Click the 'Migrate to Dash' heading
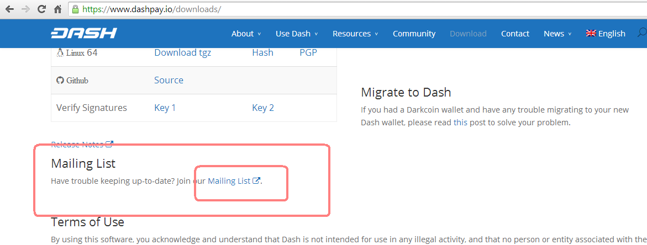Viewport: 647px width, 245px height. point(406,92)
